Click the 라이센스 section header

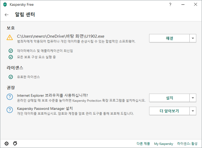15,68
